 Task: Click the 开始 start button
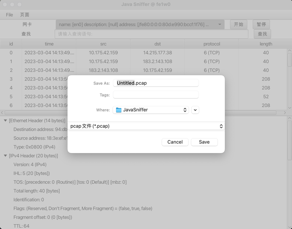(x=239, y=25)
